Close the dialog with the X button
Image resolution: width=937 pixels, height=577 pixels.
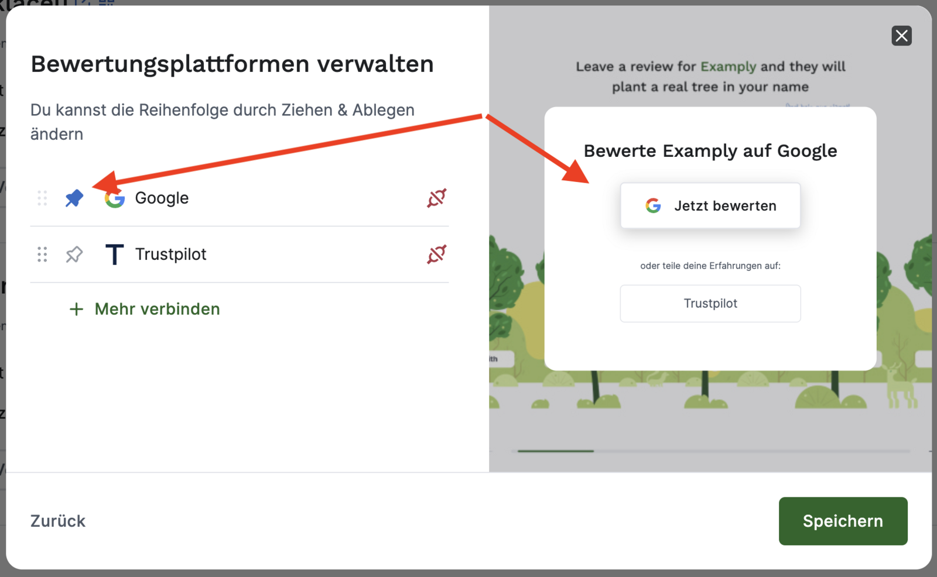(901, 36)
